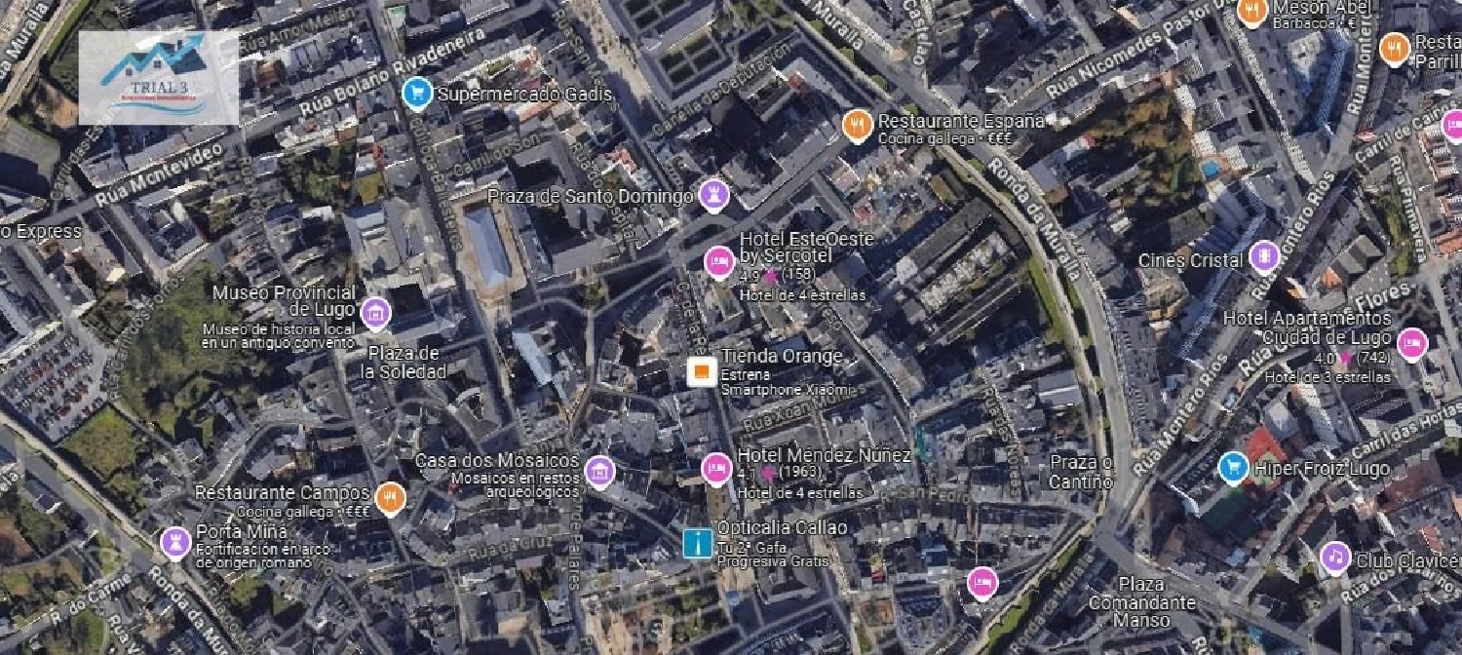The image size is (1462, 655).
Task: Click the Restaurante Campos orange restaurant pin
Action: coord(390,498)
